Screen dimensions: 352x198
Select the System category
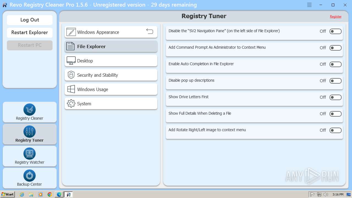pos(111,104)
